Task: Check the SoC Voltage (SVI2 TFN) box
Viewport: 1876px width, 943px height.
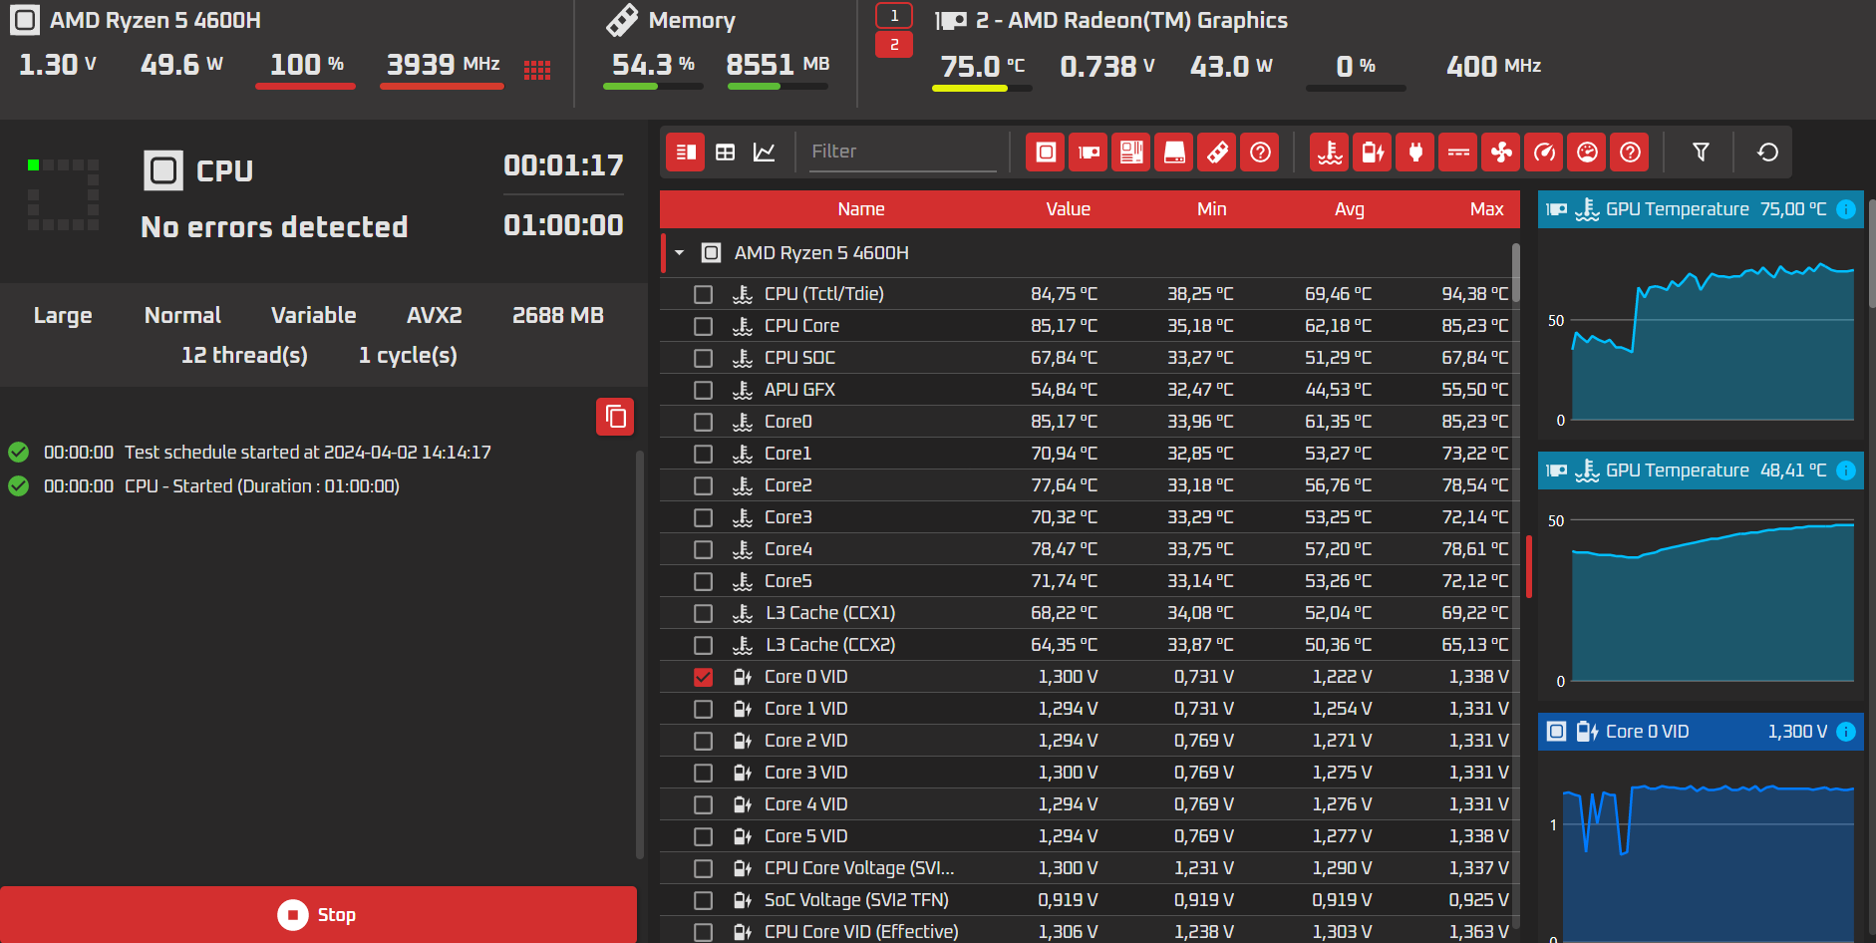Action: click(x=703, y=900)
